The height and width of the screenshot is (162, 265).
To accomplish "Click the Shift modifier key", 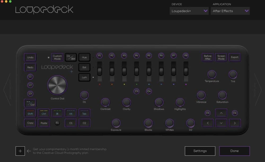I will tap(30, 113).
